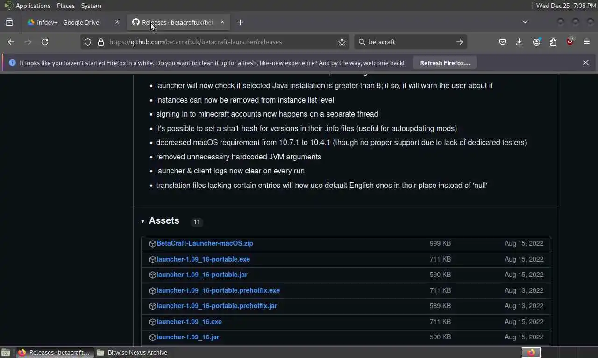
Task: Click the Refresh Firefox button
Action: (445, 63)
